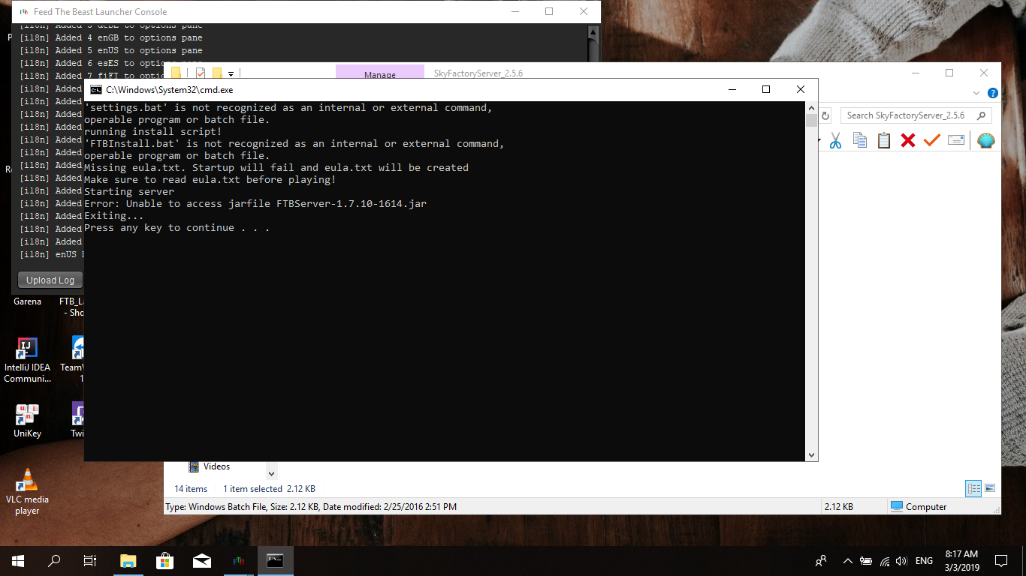
Task: Maximize the cmd.exe window
Action: click(766, 89)
